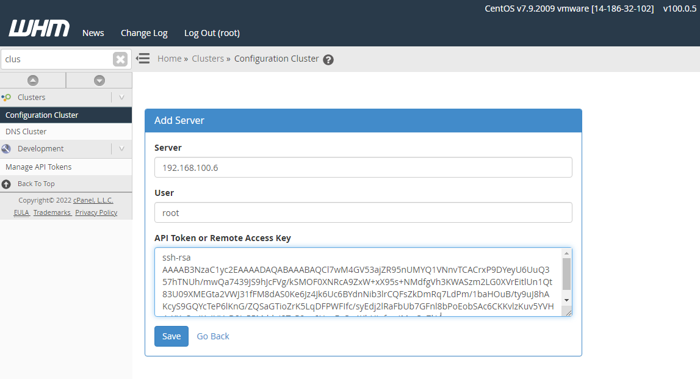
Task: Click the Server input field
Action: coord(363,167)
